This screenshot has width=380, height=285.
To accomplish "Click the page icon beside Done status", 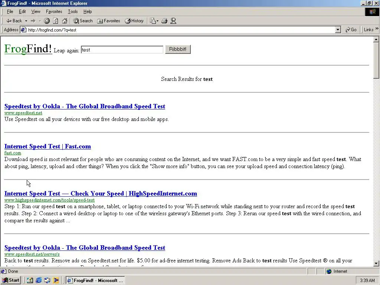I will tap(4, 271).
